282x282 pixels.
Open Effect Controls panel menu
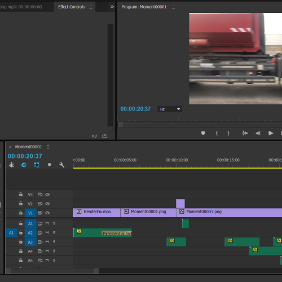tap(91, 7)
